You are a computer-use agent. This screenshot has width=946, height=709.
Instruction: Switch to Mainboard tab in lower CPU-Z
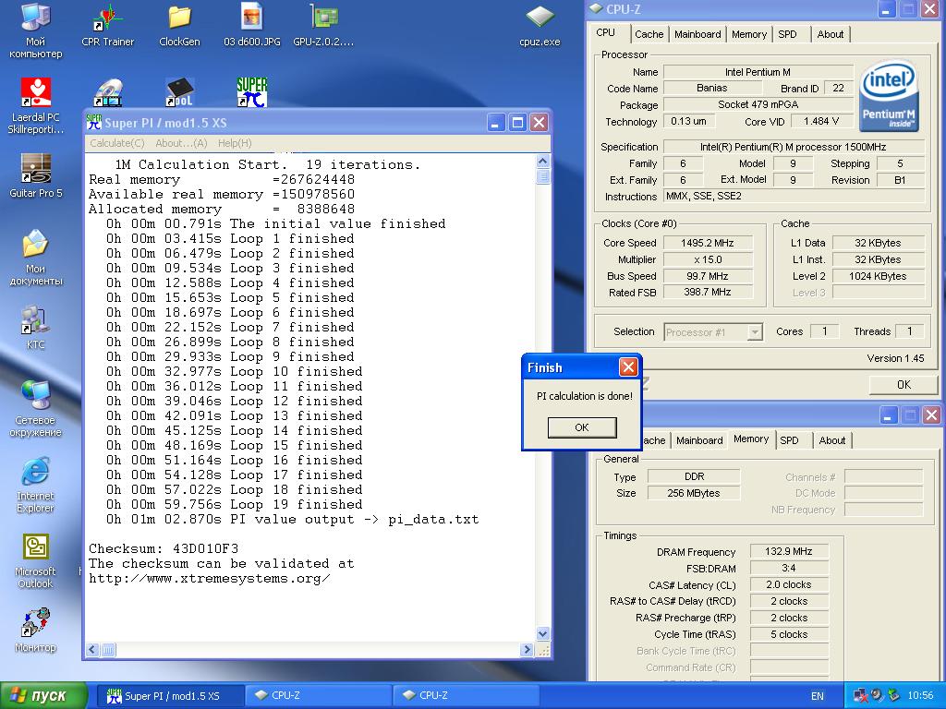699,440
